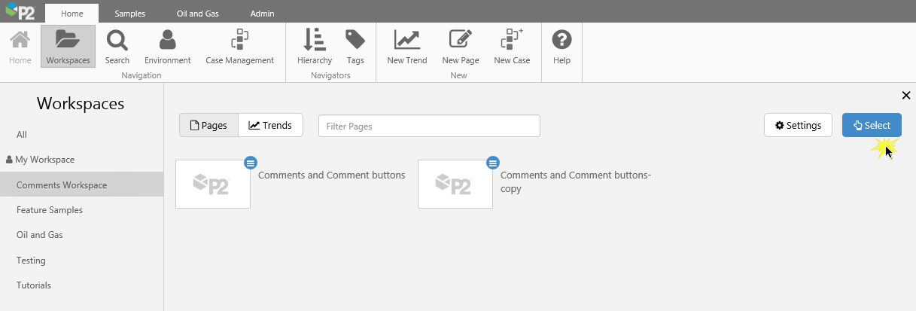This screenshot has width=916, height=311.
Task: Switch view to Trends
Action: (x=270, y=126)
